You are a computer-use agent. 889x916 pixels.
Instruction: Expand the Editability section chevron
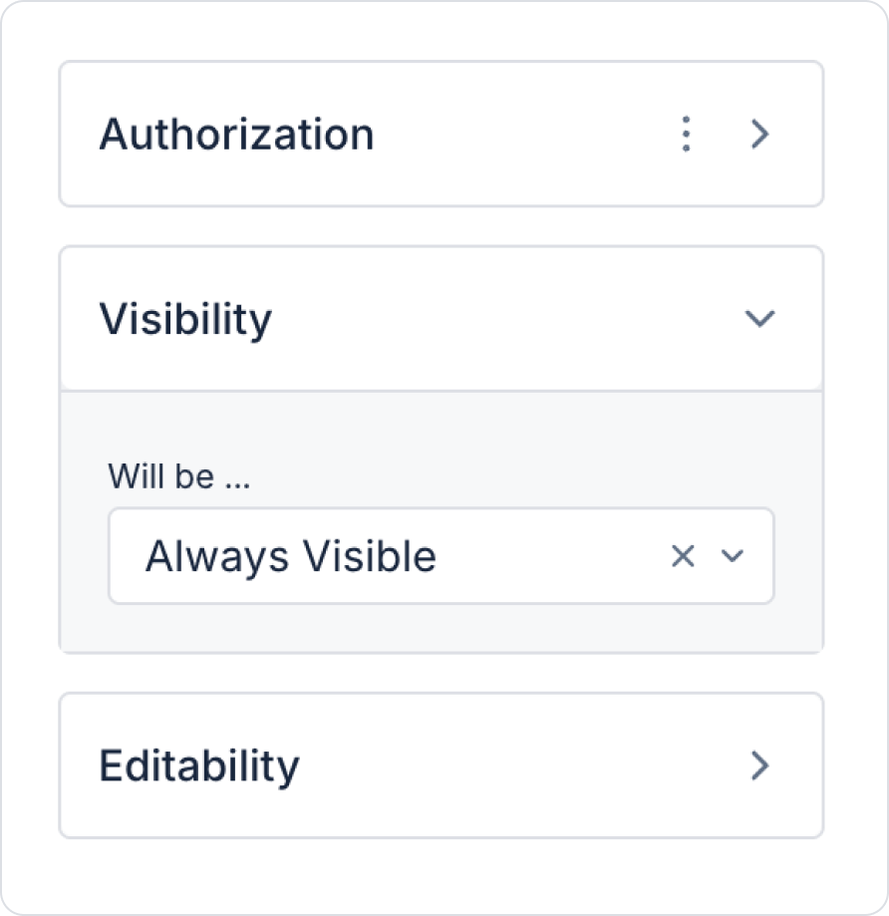point(760,764)
